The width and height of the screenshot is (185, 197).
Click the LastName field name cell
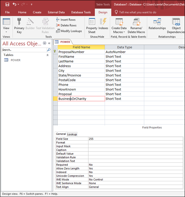tap(81, 61)
